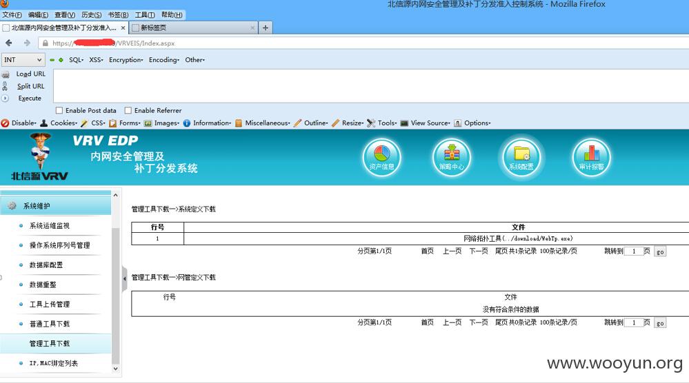The height and width of the screenshot is (383, 689).
Task: Select 操作系统序列号管理 in sidebar
Action: point(59,245)
